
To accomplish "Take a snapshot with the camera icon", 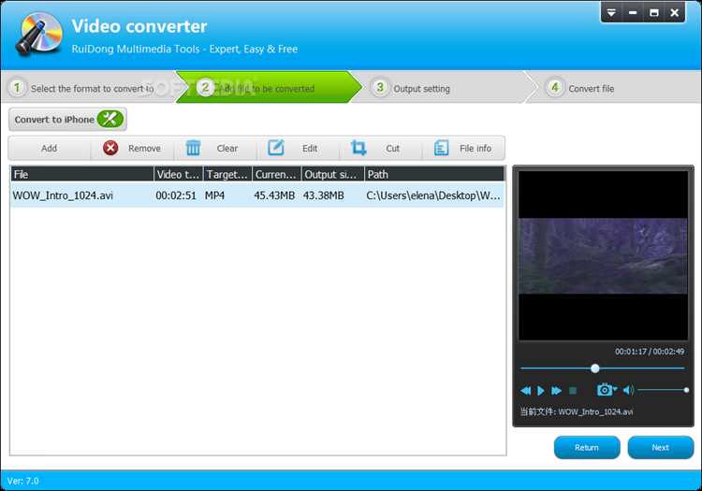I will coord(606,390).
